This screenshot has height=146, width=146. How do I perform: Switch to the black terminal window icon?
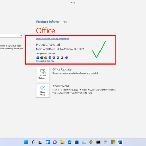pos(98,142)
